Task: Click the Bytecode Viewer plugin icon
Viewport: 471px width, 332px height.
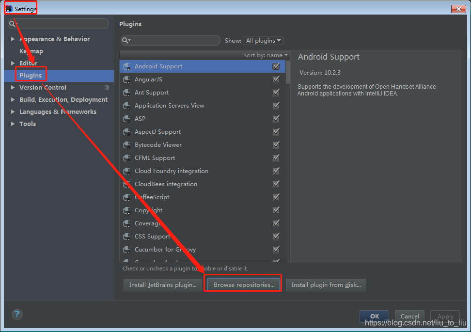Action: tap(127, 145)
